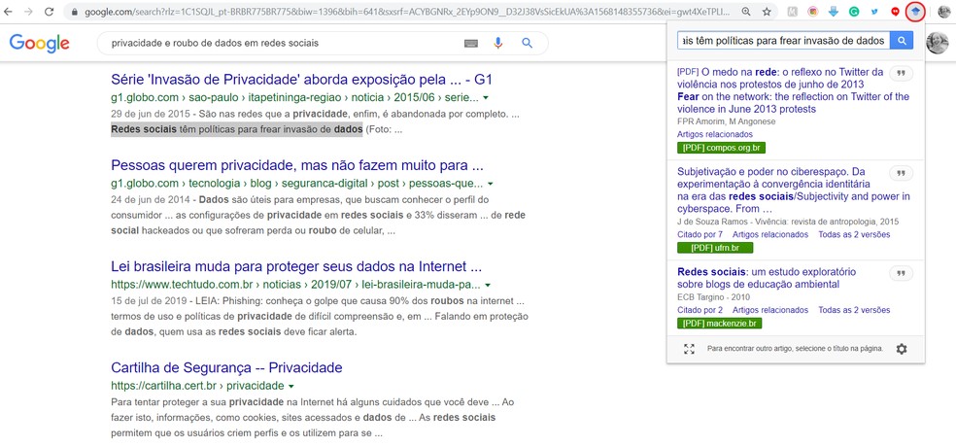Screen dimensions: 956x447
Task: Click 'Artigos relacionados' under O medo na rede
Action: coord(714,134)
